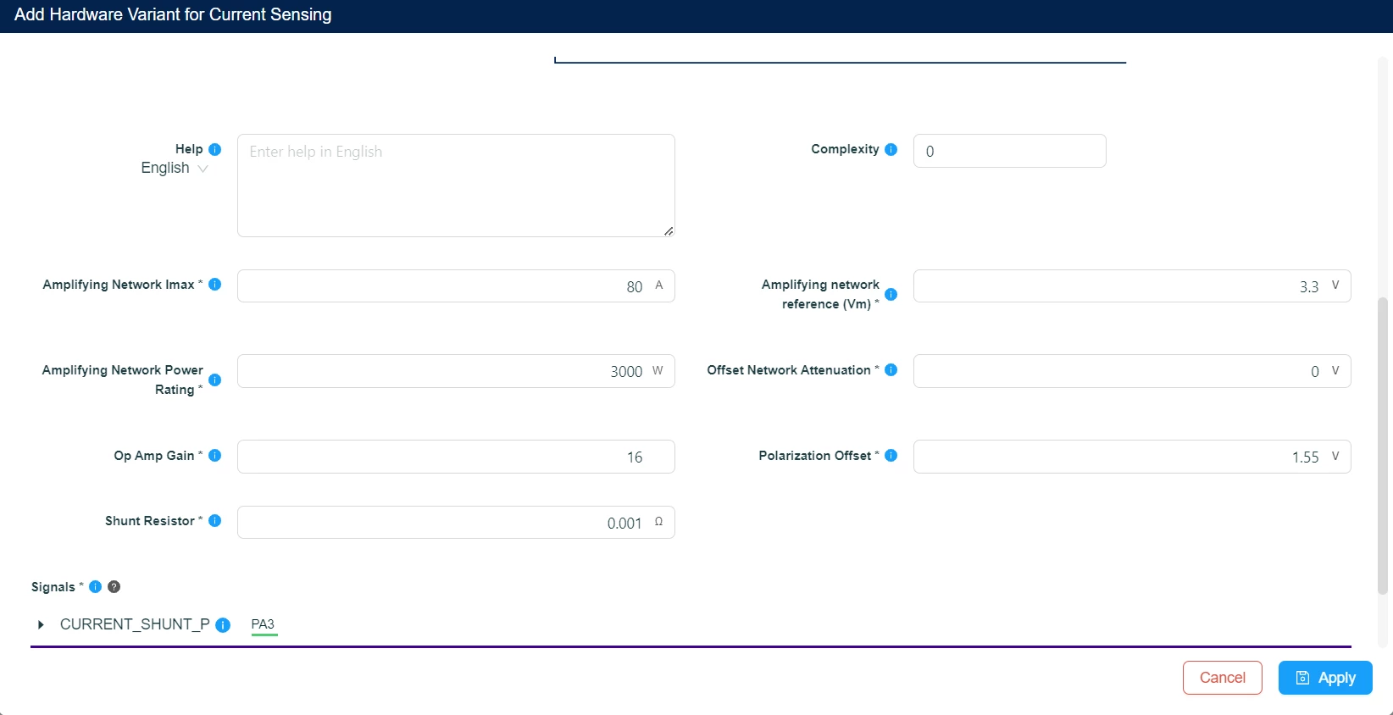Expand the CURRENT_SHUNT_P signal row

tap(41, 624)
